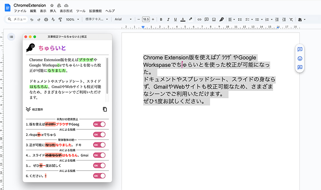
Task: Add comment from the page margin
Action: tap(300, 49)
